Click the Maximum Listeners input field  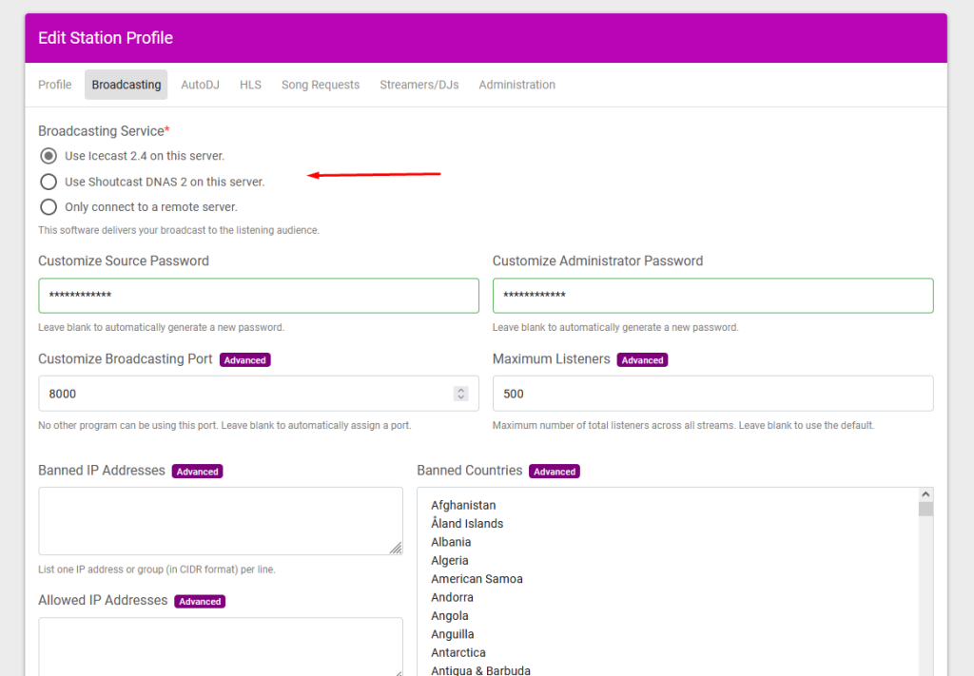point(712,394)
